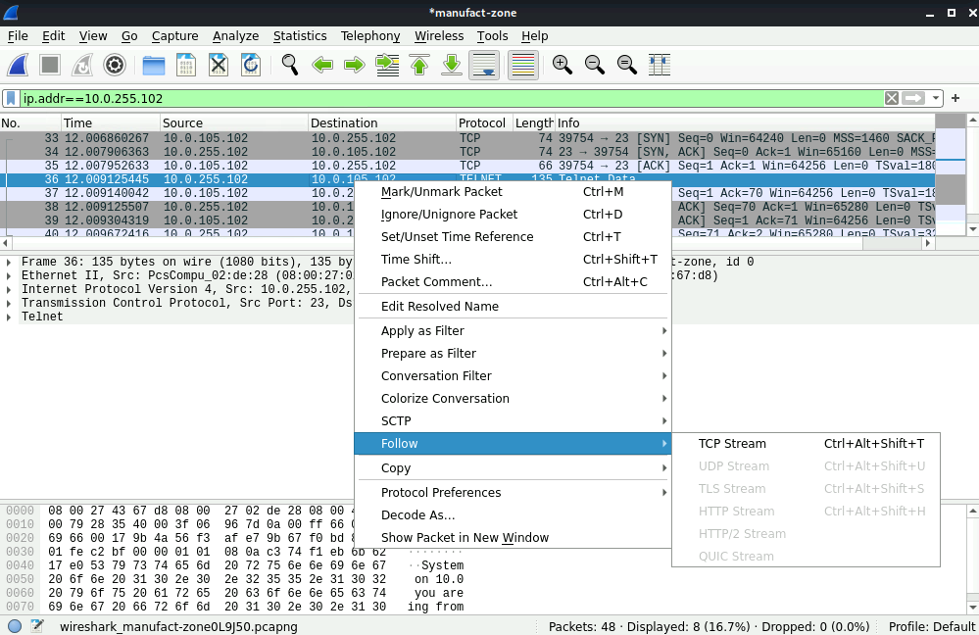
Task: Reset text to normal size
Action: pyautogui.click(x=627, y=65)
